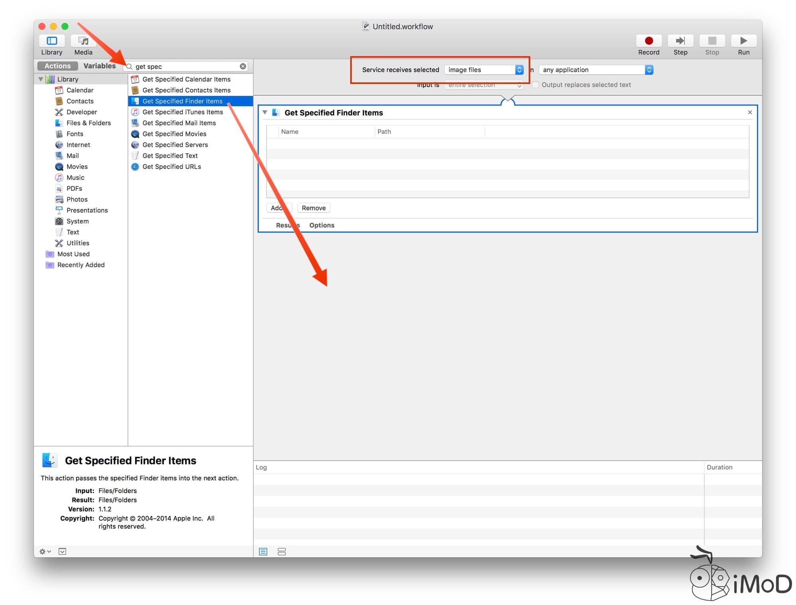796x605 pixels.
Task: Switch to the Variables tab
Action: click(x=99, y=66)
